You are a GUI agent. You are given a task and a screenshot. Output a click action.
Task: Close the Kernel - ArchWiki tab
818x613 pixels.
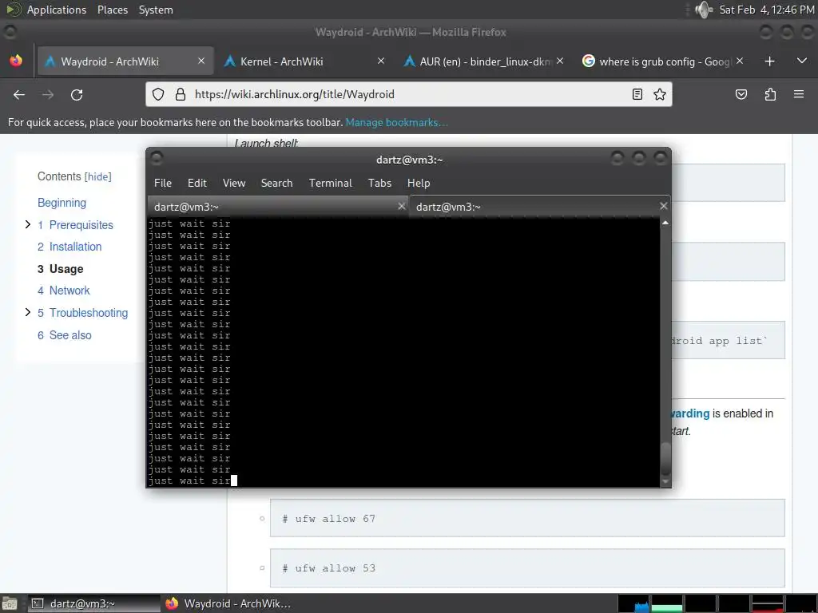381,61
